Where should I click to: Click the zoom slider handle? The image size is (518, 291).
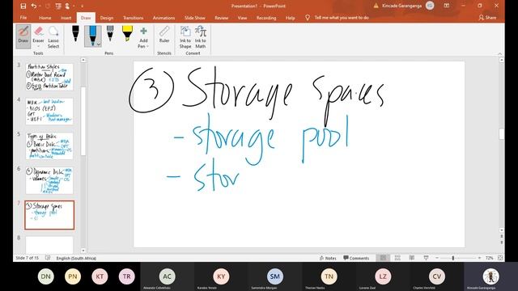(453, 258)
